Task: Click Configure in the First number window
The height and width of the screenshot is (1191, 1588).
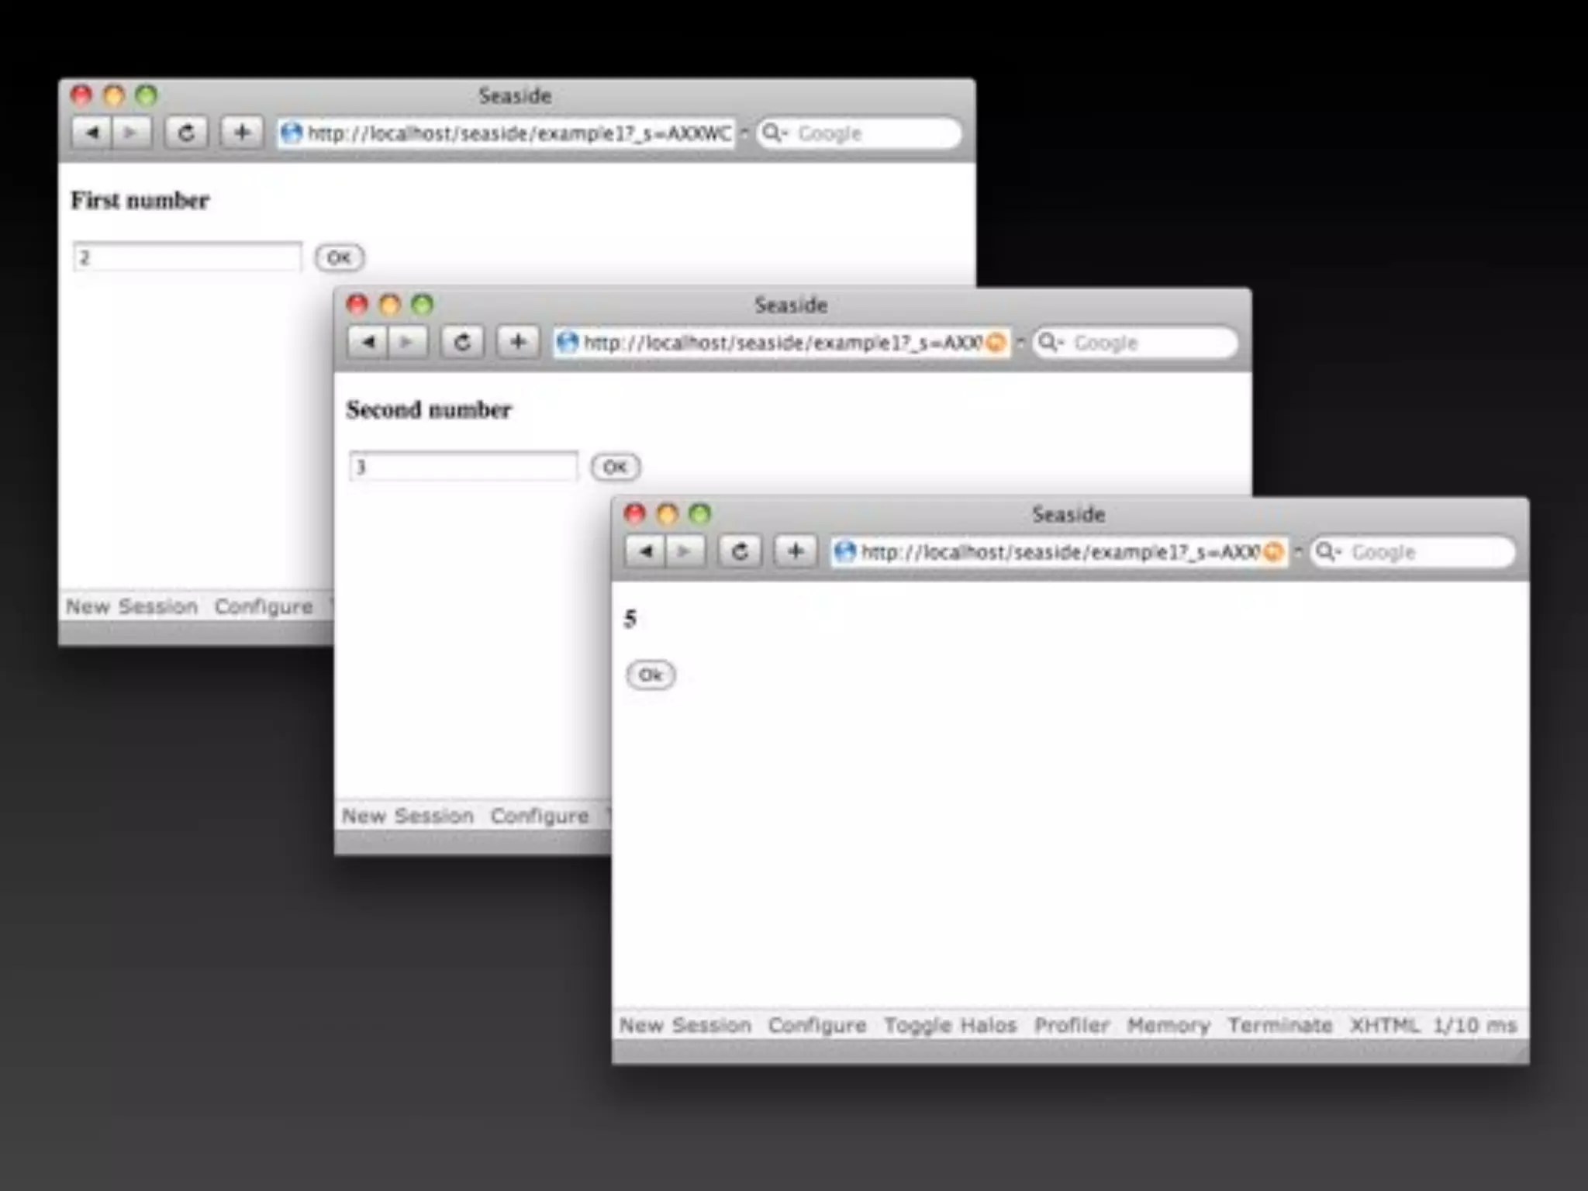Action: pos(264,606)
